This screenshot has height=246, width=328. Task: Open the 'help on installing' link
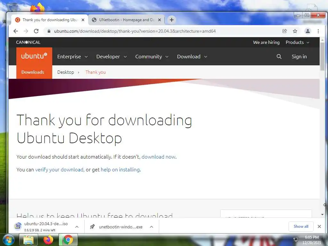coord(120,170)
